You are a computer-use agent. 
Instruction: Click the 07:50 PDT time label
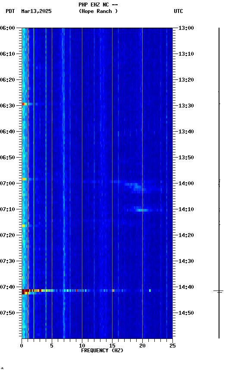click(x=7, y=313)
